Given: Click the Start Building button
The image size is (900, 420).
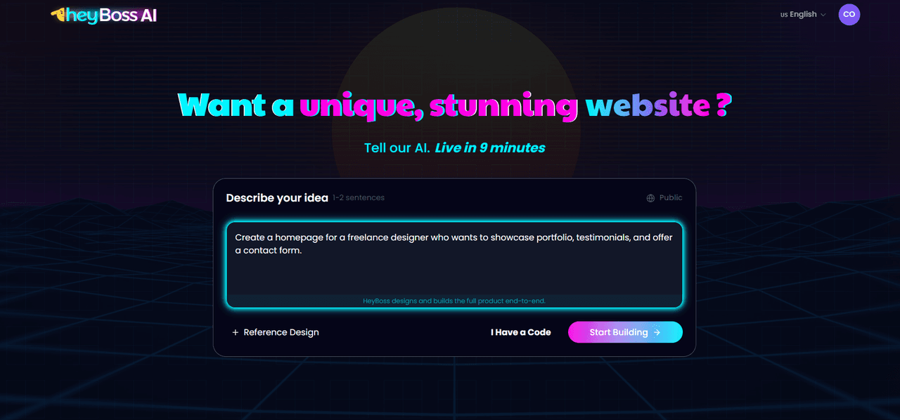Looking at the screenshot, I should (x=625, y=332).
